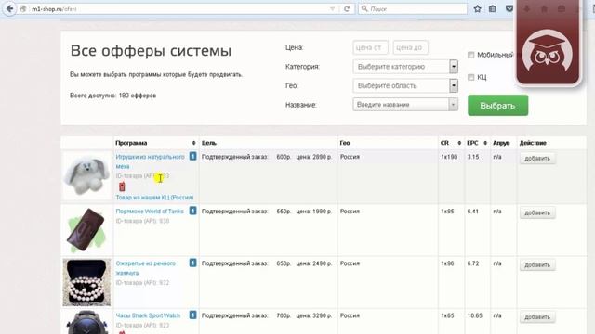Reload the page with the refresh icon
Viewport: 595px width, 334px height.
coord(347,8)
